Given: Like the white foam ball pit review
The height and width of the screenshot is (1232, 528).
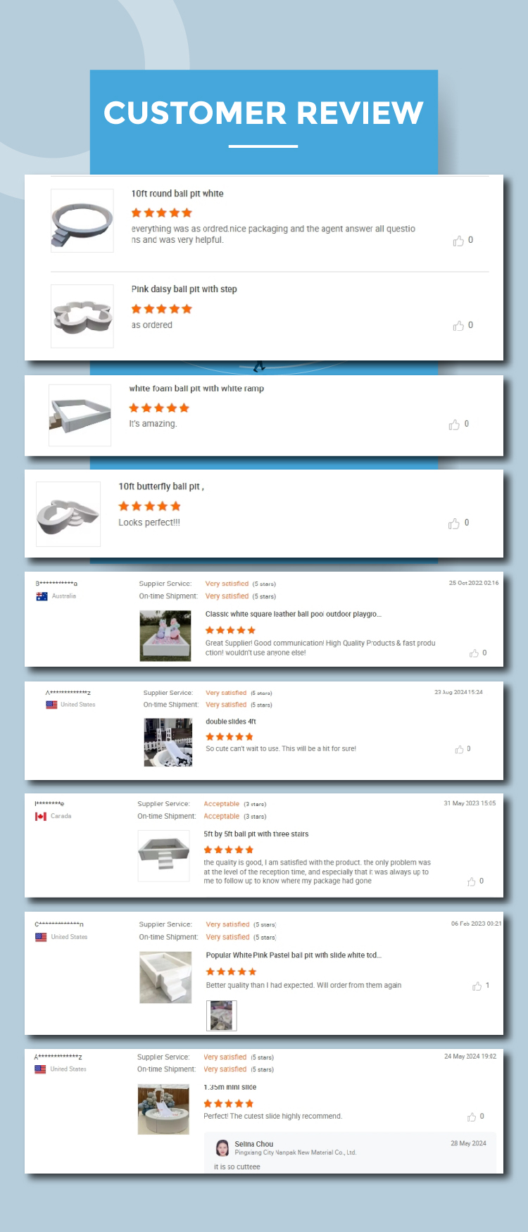Looking at the screenshot, I should tap(454, 425).
